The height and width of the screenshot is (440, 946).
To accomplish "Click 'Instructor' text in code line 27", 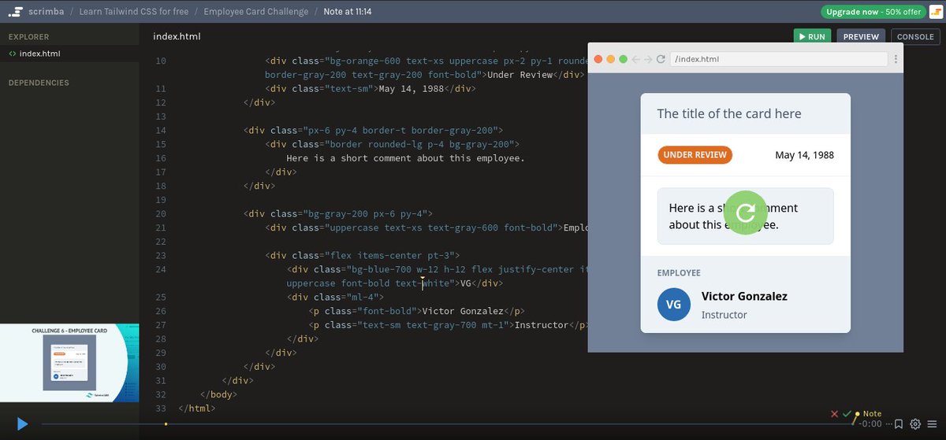I will click(542, 324).
